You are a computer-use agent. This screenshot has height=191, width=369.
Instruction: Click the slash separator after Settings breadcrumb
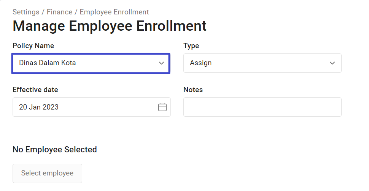(43, 12)
